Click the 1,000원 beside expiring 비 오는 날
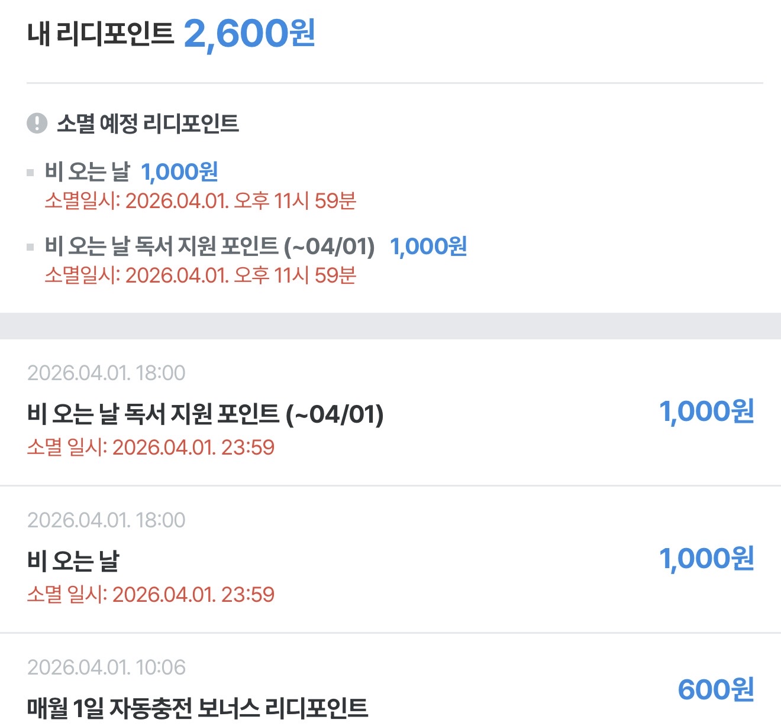 179,172
